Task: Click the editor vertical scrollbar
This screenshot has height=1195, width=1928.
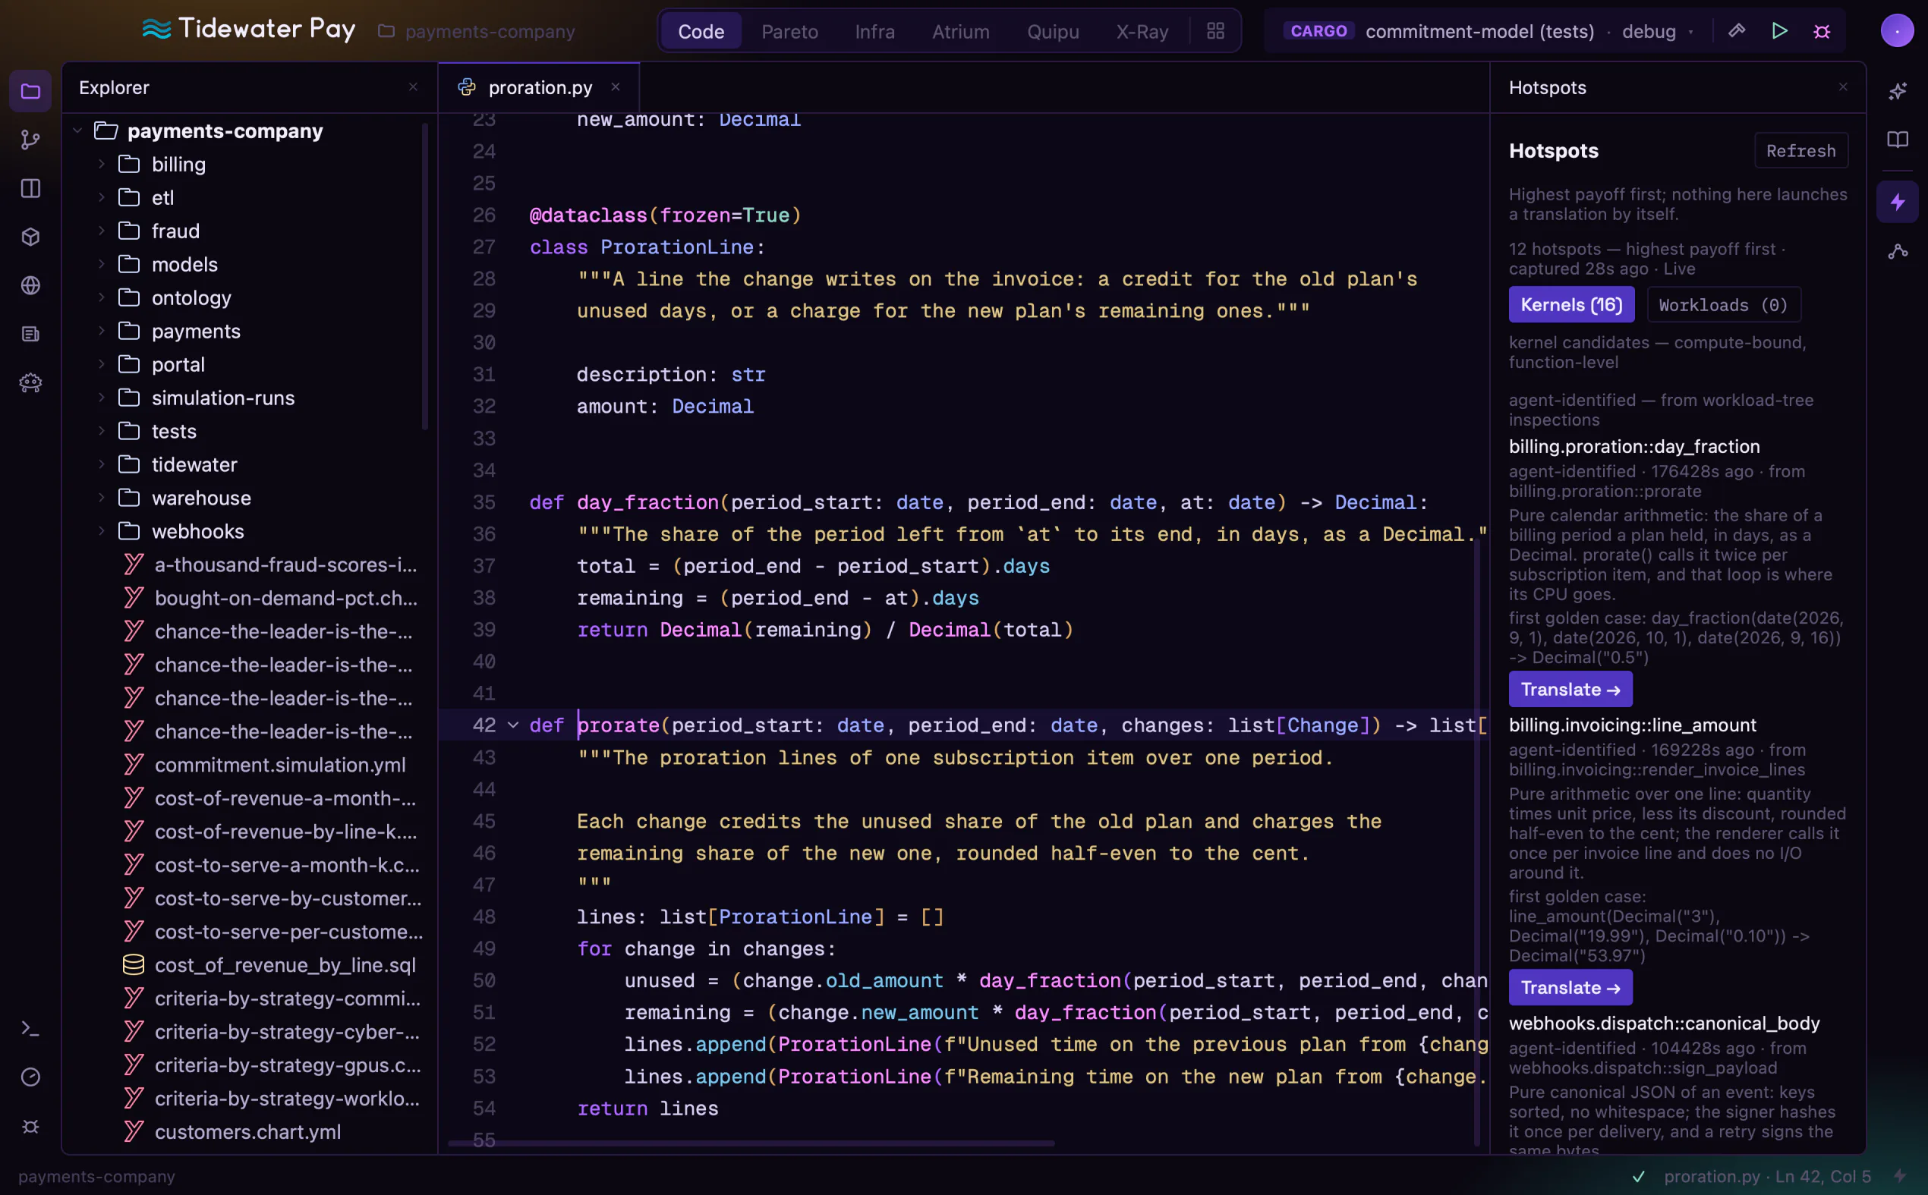Action: point(1476,841)
